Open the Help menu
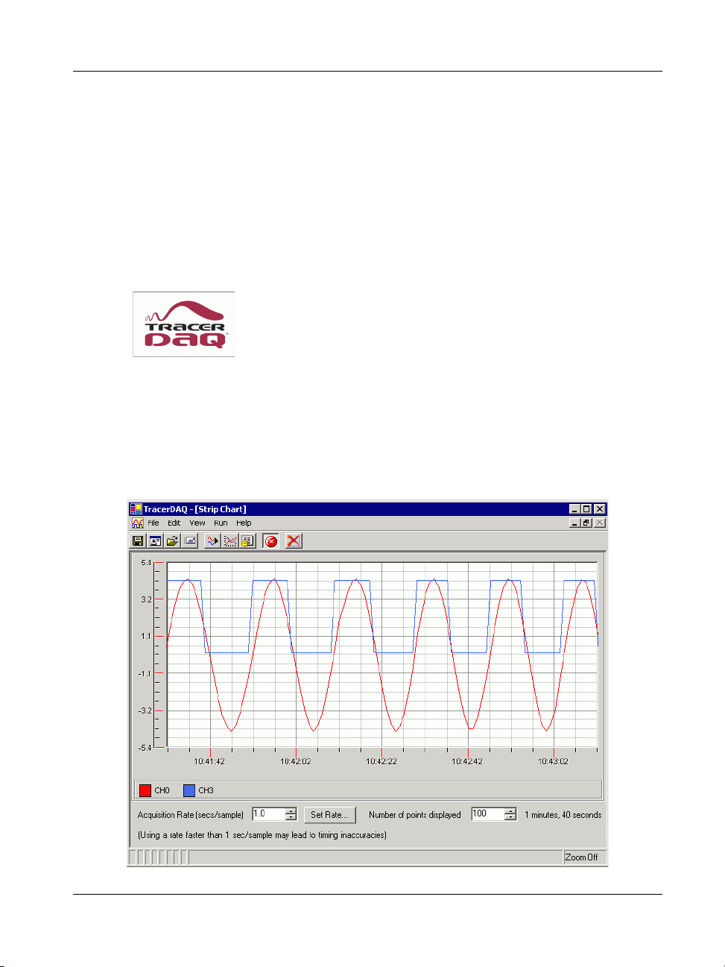 coord(244,523)
